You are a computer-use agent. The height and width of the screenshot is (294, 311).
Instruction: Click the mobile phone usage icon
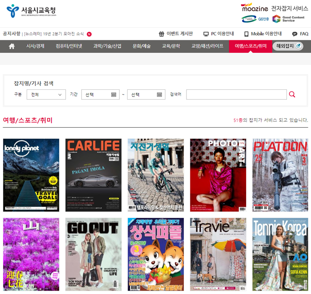point(246,34)
